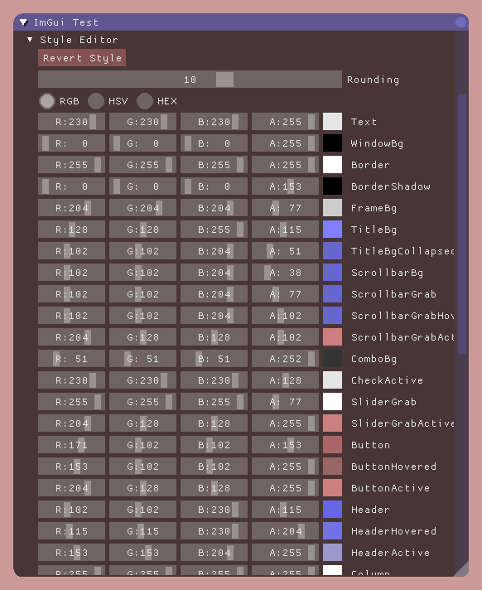Click the TitleBg color swatch
Image resolution: width=482 pixels, height=590 pixels.
332,230
